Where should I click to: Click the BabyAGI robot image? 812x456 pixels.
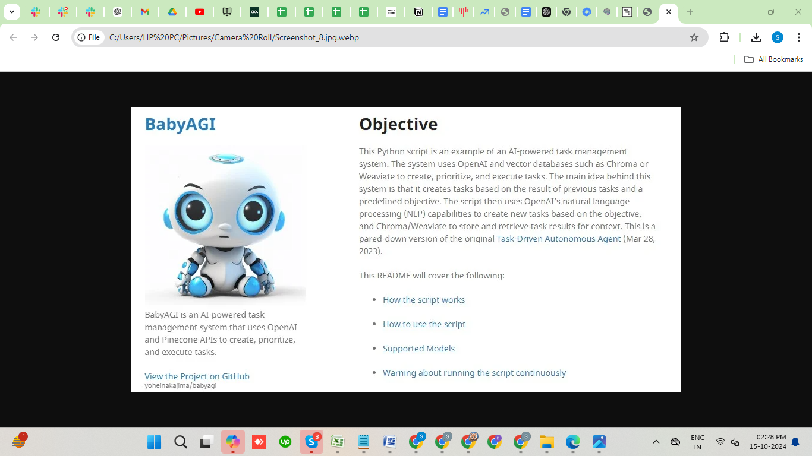(x=225, y=226)
